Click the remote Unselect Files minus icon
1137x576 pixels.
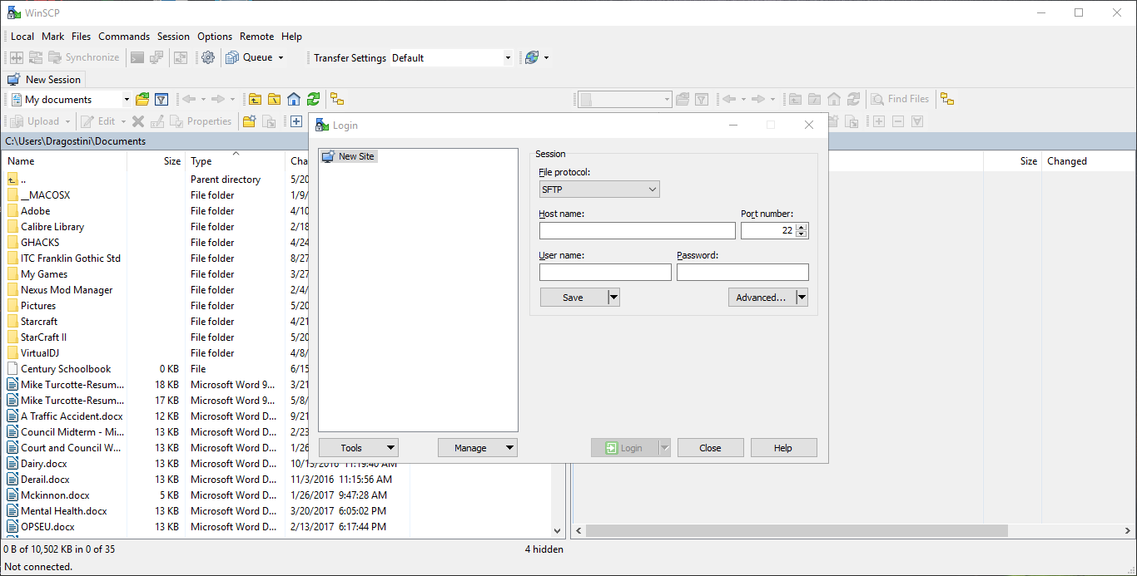click(897, 121)
